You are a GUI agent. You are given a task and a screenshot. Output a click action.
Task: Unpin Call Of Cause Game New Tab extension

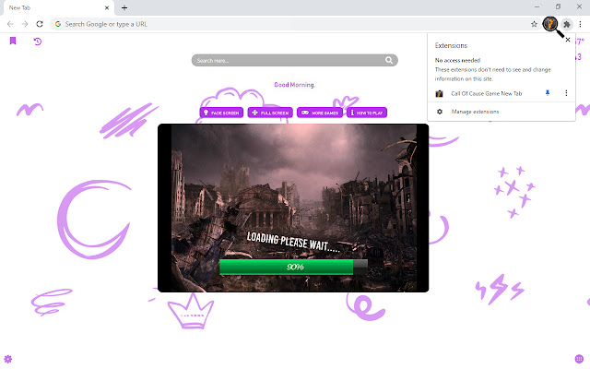click(548, 93)
